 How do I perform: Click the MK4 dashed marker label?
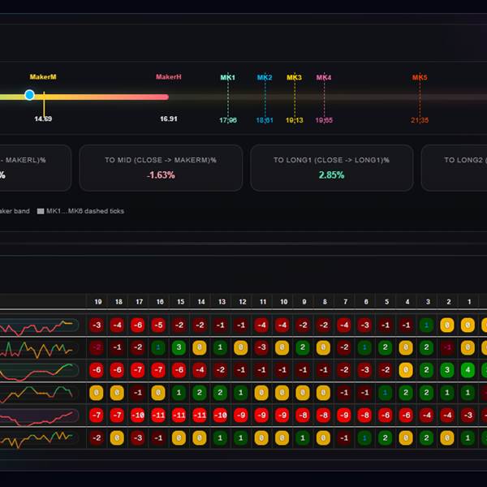tap(324, 77)
